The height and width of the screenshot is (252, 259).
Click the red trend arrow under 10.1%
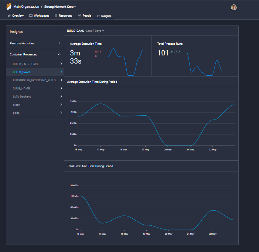[x=96, y=57]
